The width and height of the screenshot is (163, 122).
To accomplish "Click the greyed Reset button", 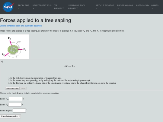I will 23,88.
